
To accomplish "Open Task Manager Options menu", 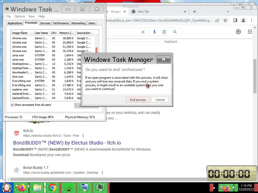I will pos(20,16).
